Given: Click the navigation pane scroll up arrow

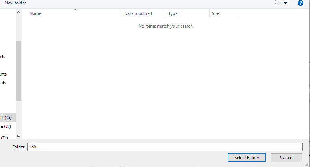Looking at the screenshot, I should [x=19, y=12].
